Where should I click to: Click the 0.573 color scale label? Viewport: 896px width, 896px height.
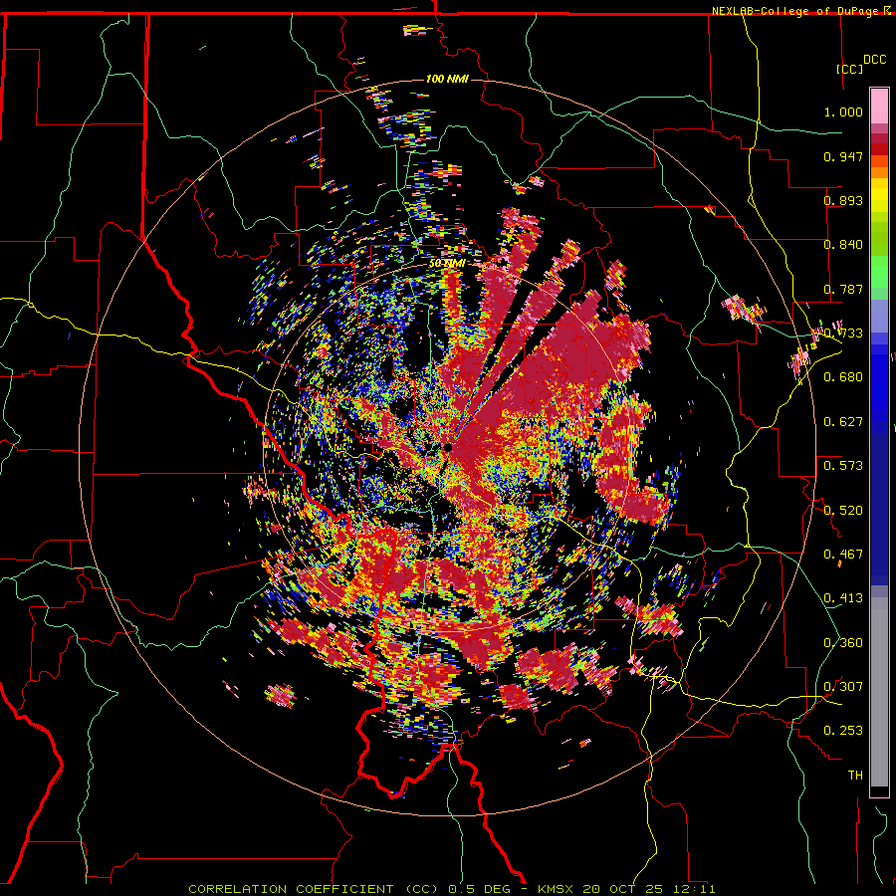tap(843, 466)
